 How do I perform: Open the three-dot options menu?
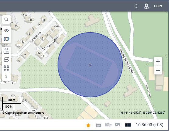tap(136, 6)
